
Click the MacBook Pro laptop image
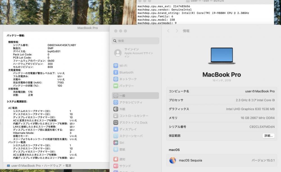222,56
